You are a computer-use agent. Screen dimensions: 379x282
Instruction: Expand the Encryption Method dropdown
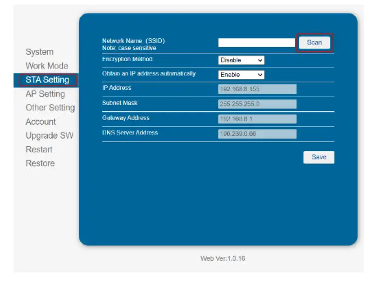pyautogui.click(x=241, y=60)
